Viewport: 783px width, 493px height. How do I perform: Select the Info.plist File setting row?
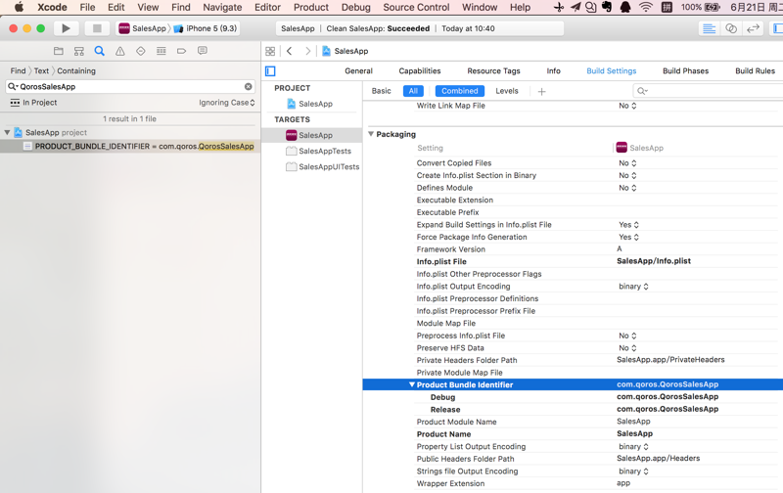(573, 261)
